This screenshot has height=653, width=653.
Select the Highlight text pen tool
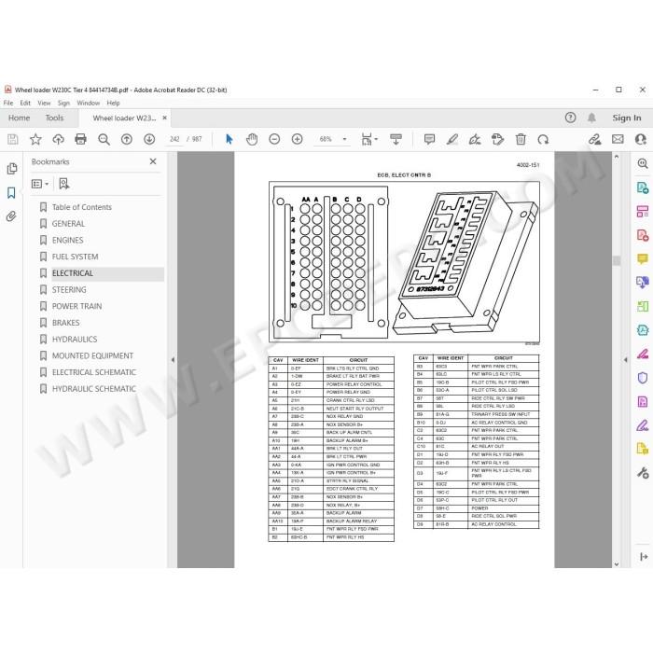[x=452, y=139]
